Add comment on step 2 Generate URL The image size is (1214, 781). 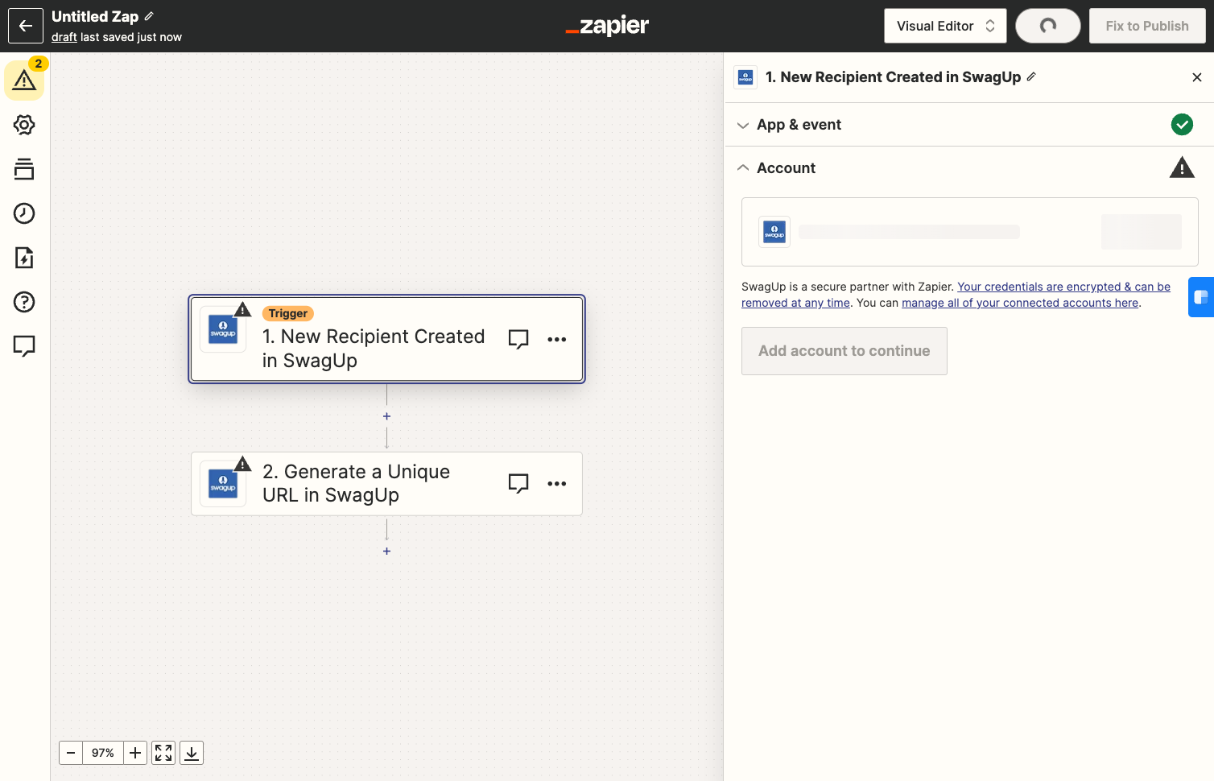pos(518,483)
